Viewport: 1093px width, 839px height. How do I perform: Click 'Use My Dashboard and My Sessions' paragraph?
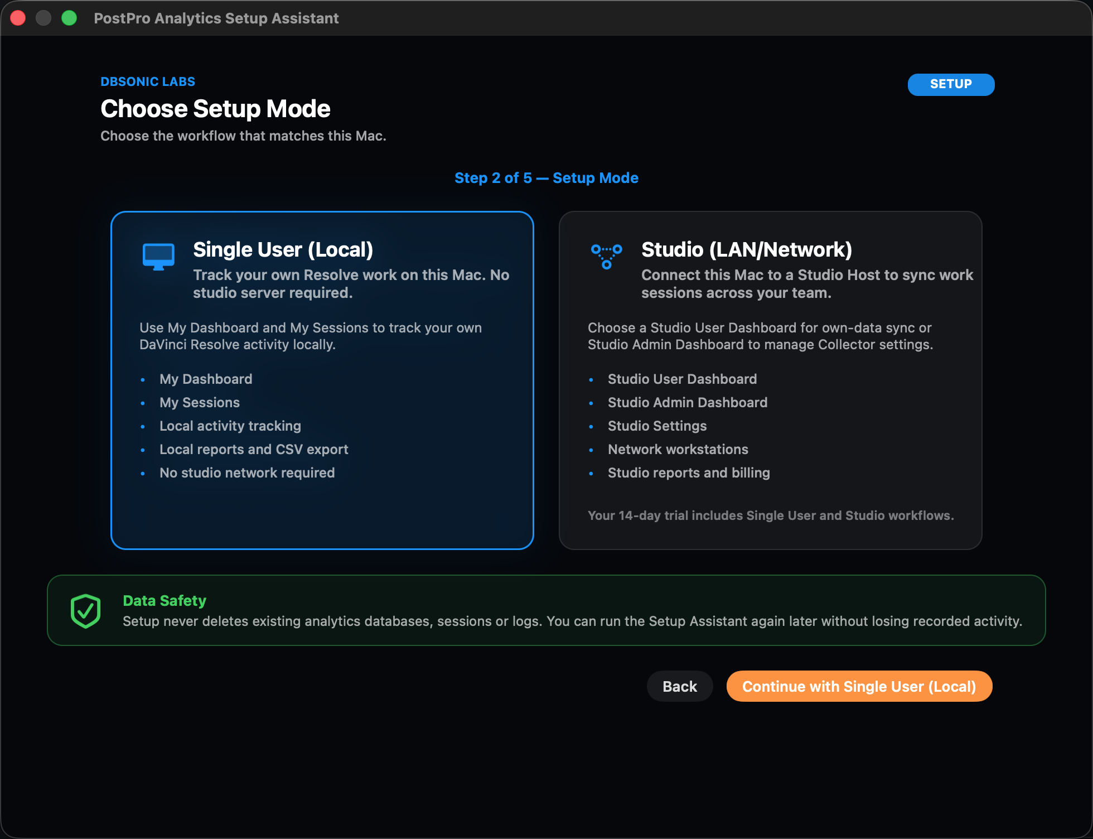pyautogui.click(x=311, y=336)
